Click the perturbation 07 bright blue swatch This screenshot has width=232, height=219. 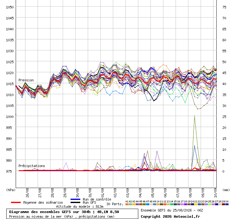pos(148,204)
